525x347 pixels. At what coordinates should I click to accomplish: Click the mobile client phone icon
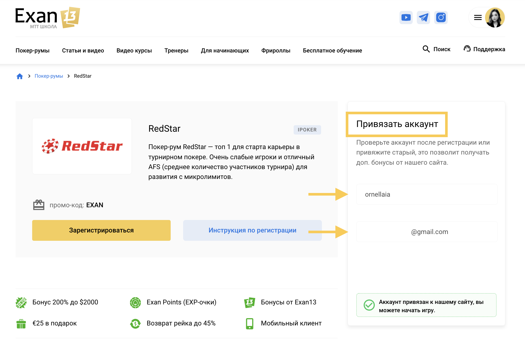(250, 324)
